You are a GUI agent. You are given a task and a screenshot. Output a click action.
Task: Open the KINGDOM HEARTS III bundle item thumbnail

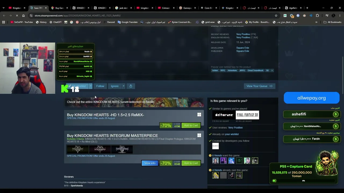pos(122,150)
